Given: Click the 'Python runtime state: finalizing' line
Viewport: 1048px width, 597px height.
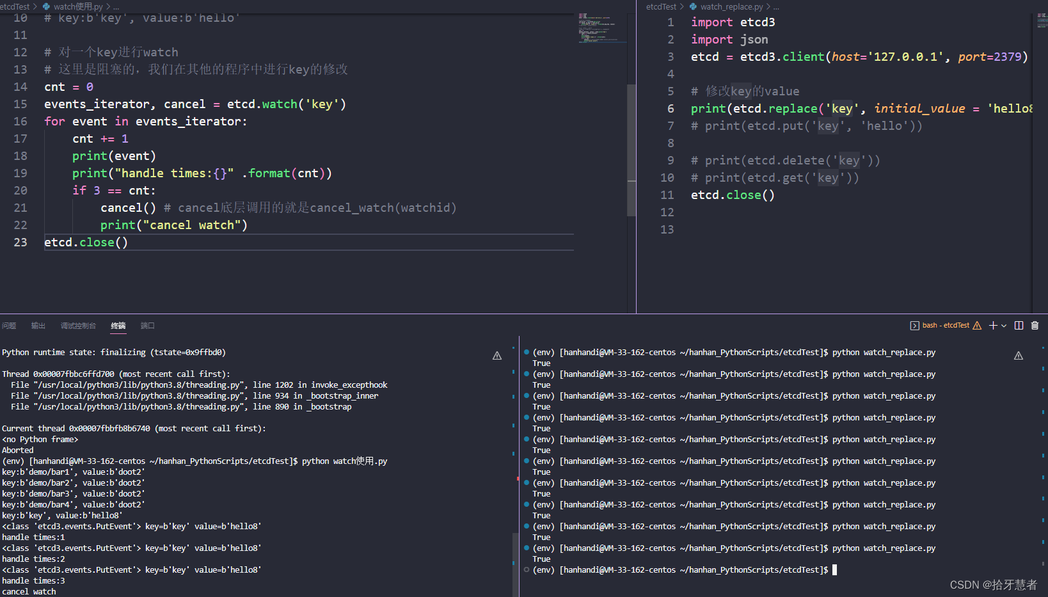Looking at the screenshot, I should [114, 353].
